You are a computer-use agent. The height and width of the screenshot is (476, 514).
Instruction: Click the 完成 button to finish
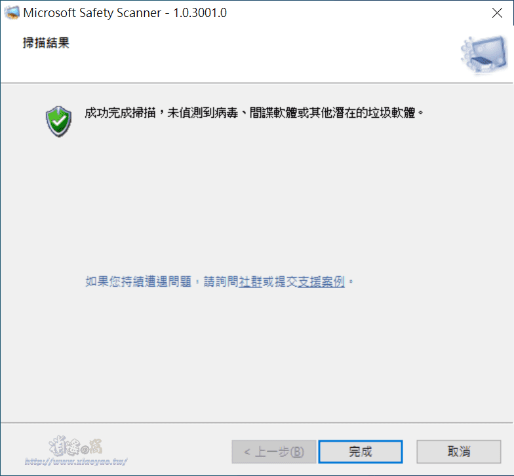361,452
